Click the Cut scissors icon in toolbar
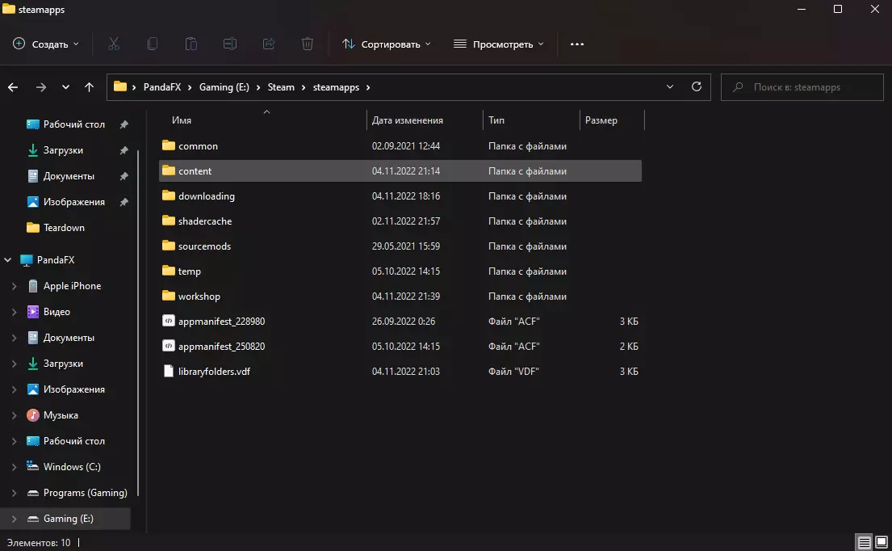 coord(114,44)
